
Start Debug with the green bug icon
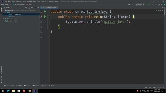(150, 5)
